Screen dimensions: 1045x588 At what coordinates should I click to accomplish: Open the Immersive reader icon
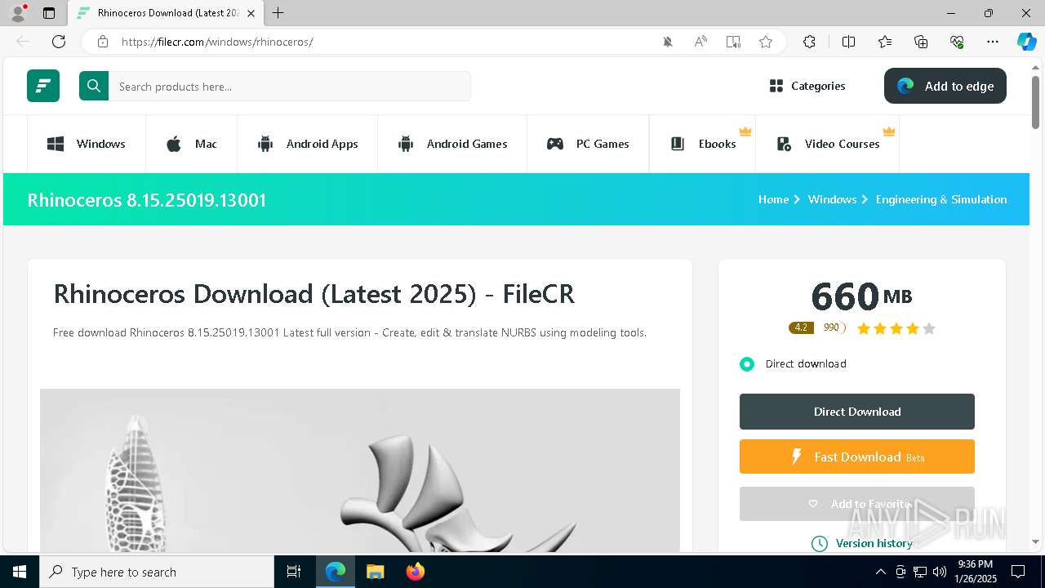pos(733,42)
